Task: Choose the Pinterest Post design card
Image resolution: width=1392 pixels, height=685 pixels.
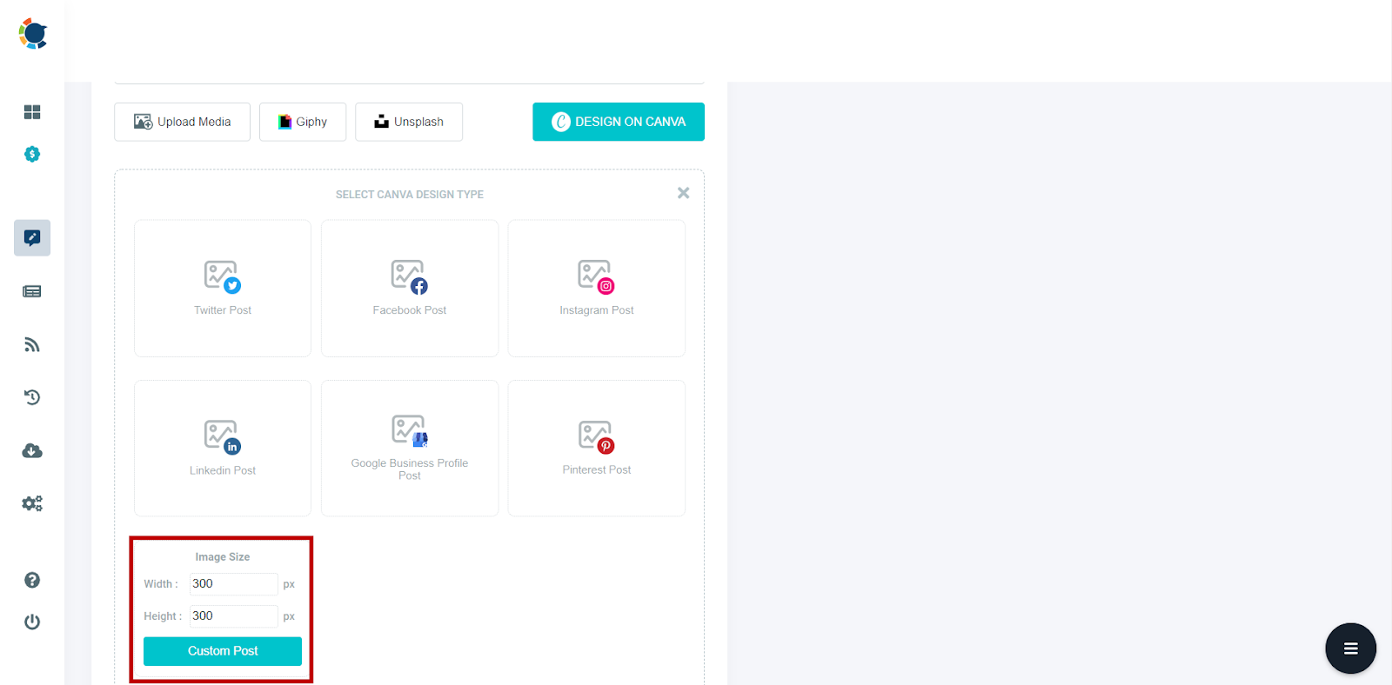Action: (597, 448)
